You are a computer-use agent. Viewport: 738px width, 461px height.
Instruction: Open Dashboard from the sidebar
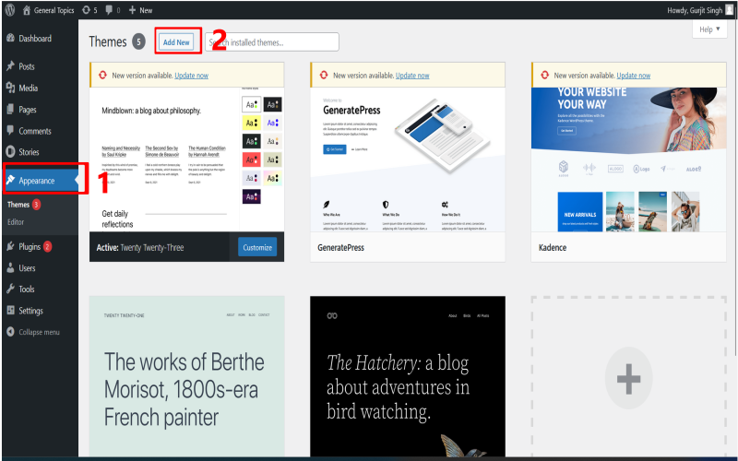[x=34, y=39]
